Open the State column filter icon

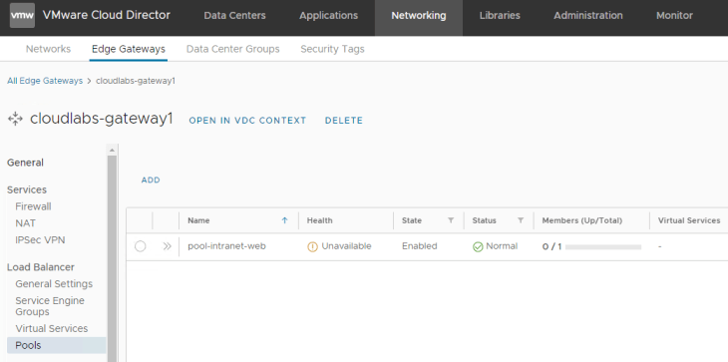pyautogui.click(x=451, y=220)
